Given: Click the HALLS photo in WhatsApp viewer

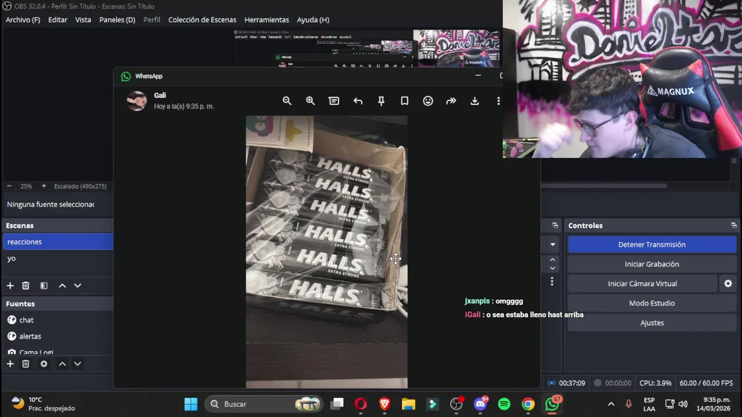Looking at the screenshot, I should pyautogui.click(x=326, y=252).
